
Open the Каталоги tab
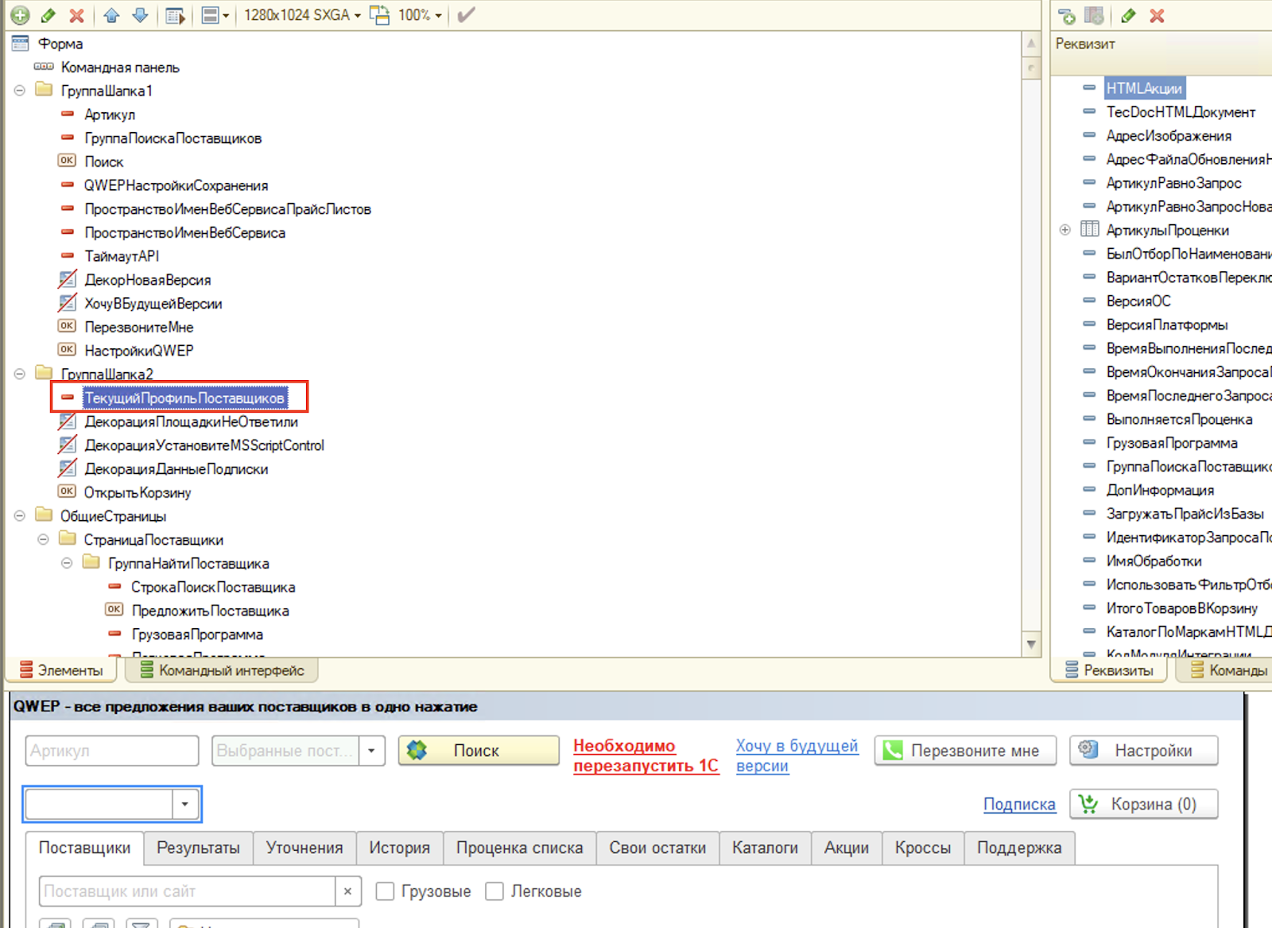(x=765, y=848)
